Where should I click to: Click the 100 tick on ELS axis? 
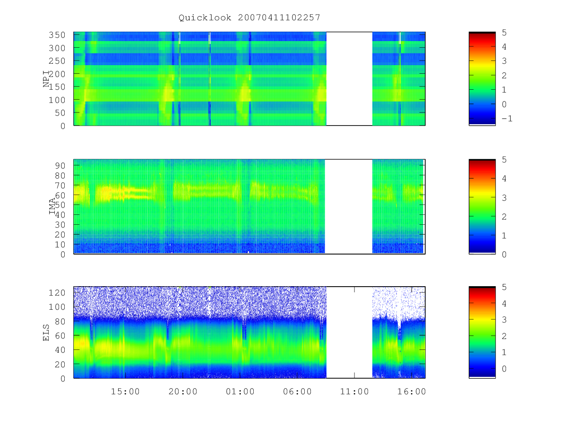[58, 307]
